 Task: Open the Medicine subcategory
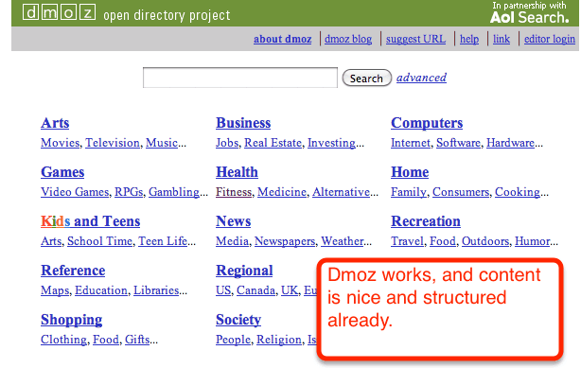(282, 192)
